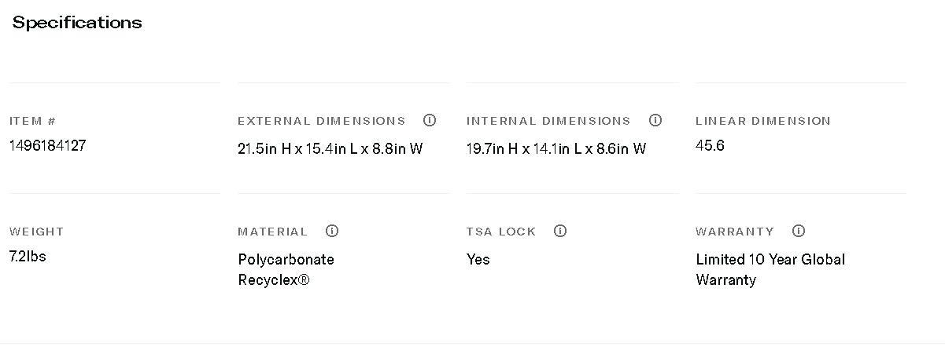Click the INTERNAL DIMENSIONS label
Screen dimensions: 945x354
pos(548,121)
